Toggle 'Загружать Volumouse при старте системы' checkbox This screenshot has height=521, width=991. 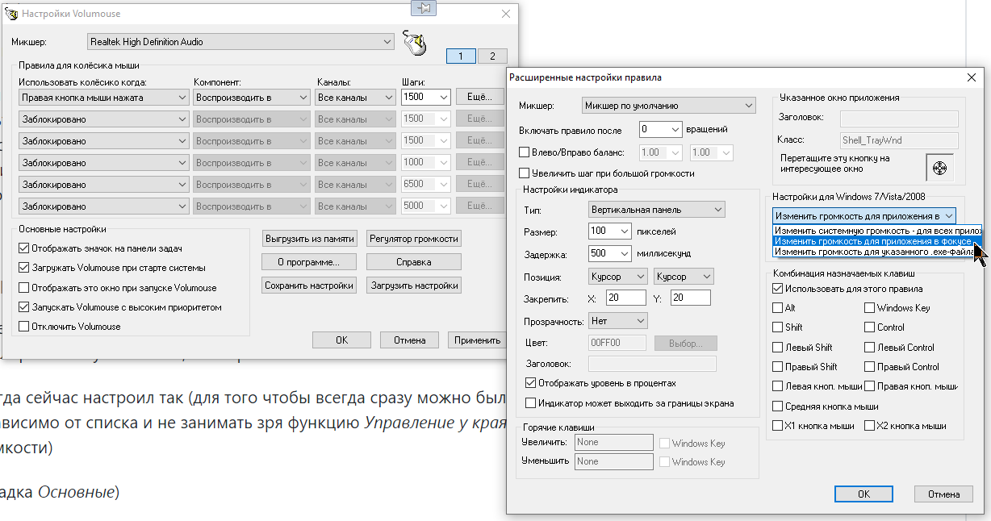(24, 267)
